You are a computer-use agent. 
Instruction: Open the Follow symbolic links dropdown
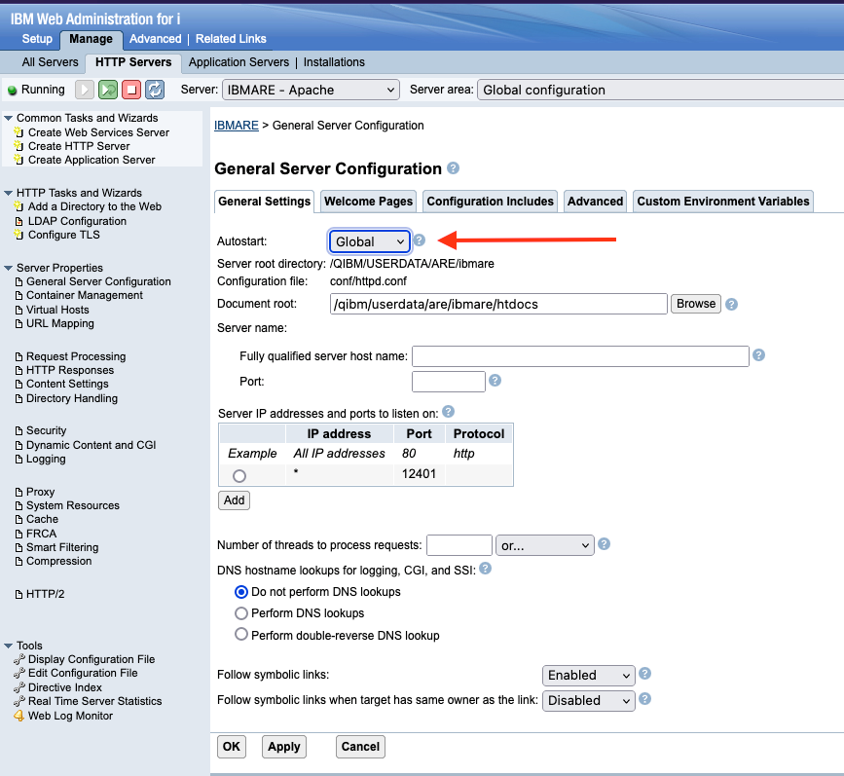point(588,675)
